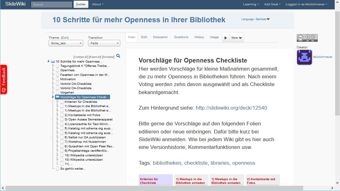The width and height of the screenshot is (340, 191).
Task: Switch to the Edit tab
Action: coord(144,37)
